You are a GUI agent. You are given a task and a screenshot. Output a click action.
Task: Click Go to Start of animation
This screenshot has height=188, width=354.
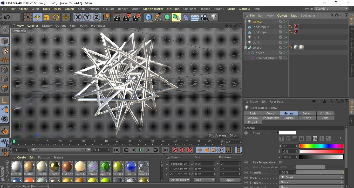click(117, 150)
